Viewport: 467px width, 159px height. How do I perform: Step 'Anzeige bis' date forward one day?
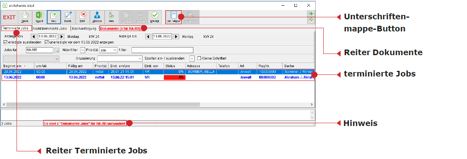176,37
